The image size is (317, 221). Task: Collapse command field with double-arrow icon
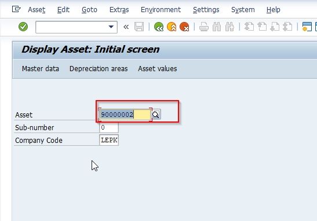(126, 27)
